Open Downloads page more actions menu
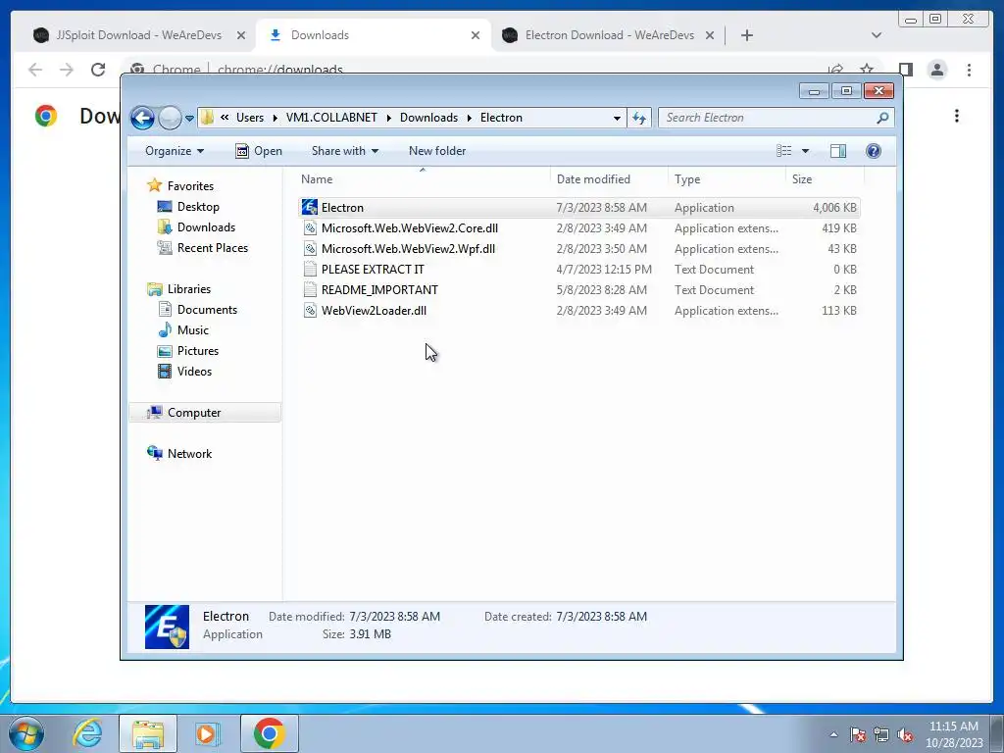Screen dimensions: 1004x753 (957, 116)
